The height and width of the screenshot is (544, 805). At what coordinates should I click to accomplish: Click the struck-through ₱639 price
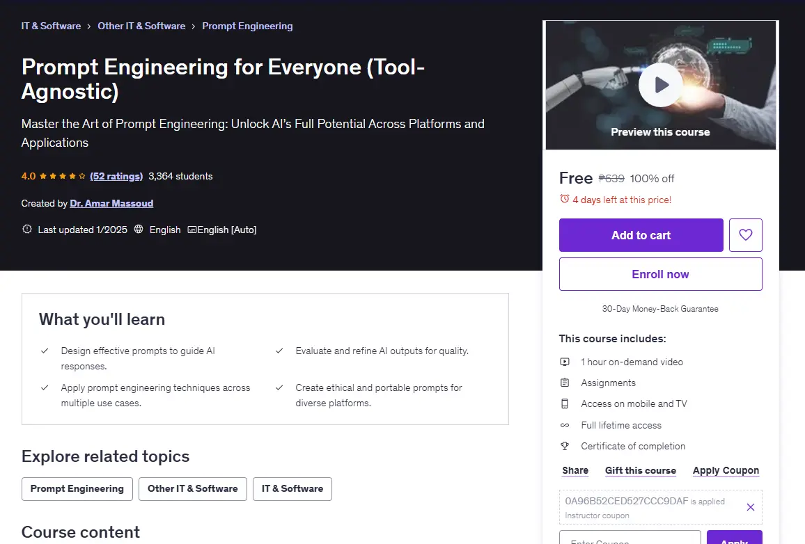point(611,178)
